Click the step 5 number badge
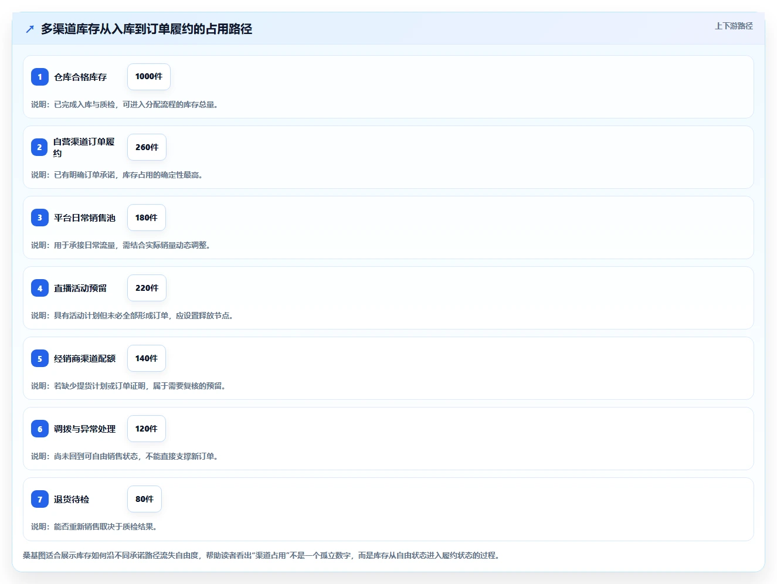This screenshot has width=777, height=584. click(40, 358)
